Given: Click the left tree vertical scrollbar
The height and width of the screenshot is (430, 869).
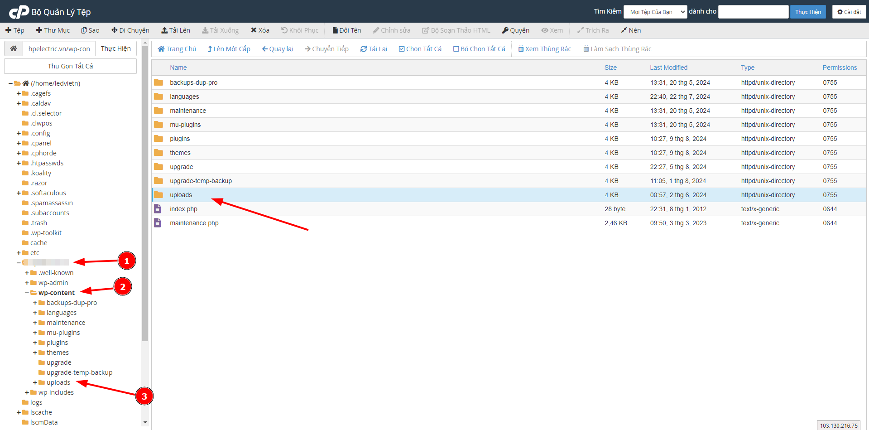Looking at the screenshot, I should (x=145, y=193).
